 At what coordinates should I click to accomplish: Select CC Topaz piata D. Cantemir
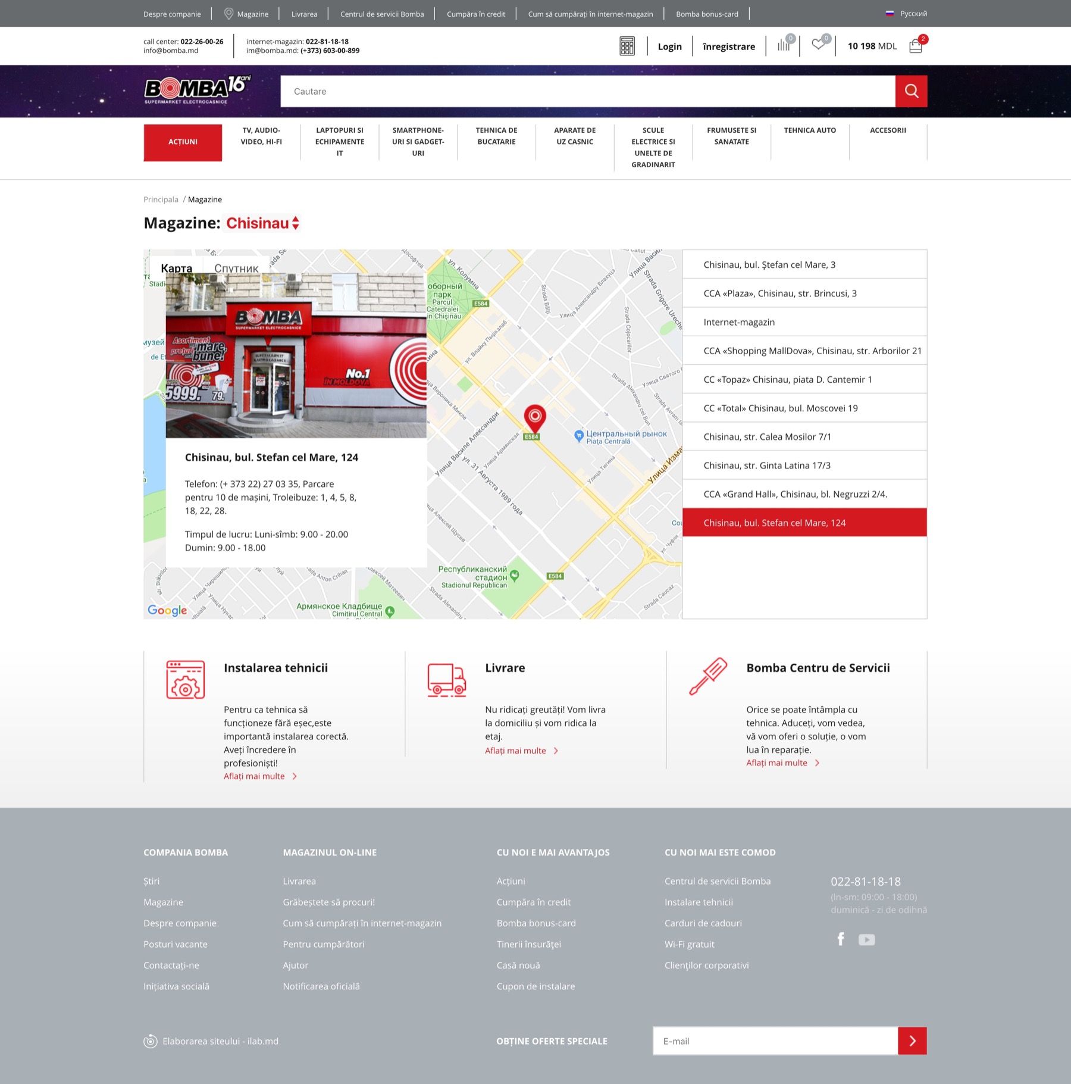coord(804,379)
